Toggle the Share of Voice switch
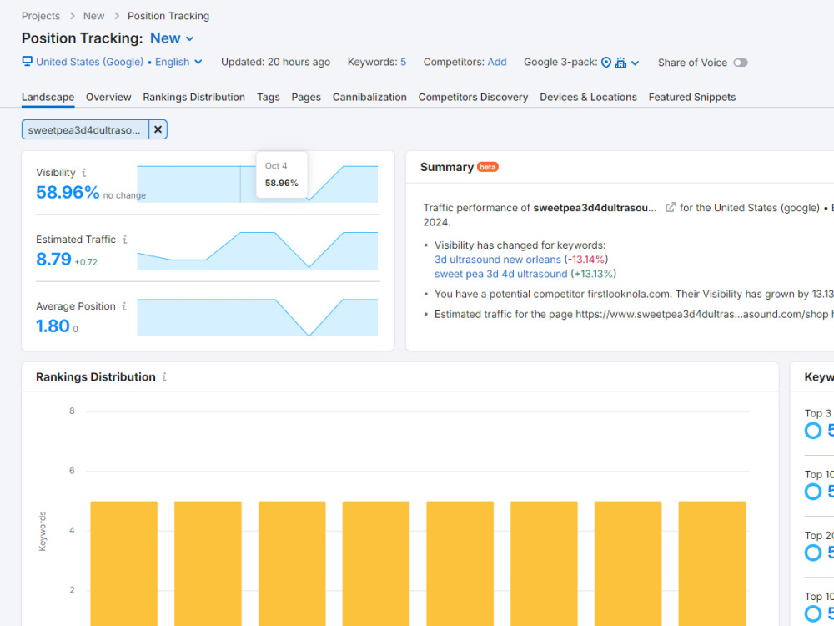 click(741, 63)
